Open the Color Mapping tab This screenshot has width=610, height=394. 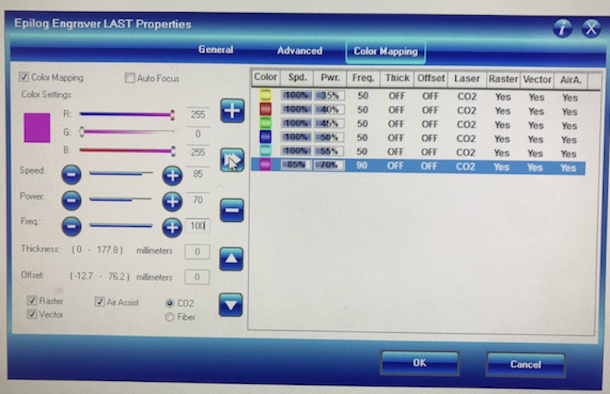pos(386,51)
